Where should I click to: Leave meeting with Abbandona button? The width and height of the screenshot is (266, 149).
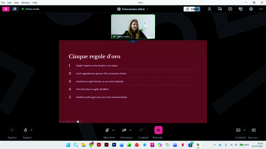[x=158, y=130]
